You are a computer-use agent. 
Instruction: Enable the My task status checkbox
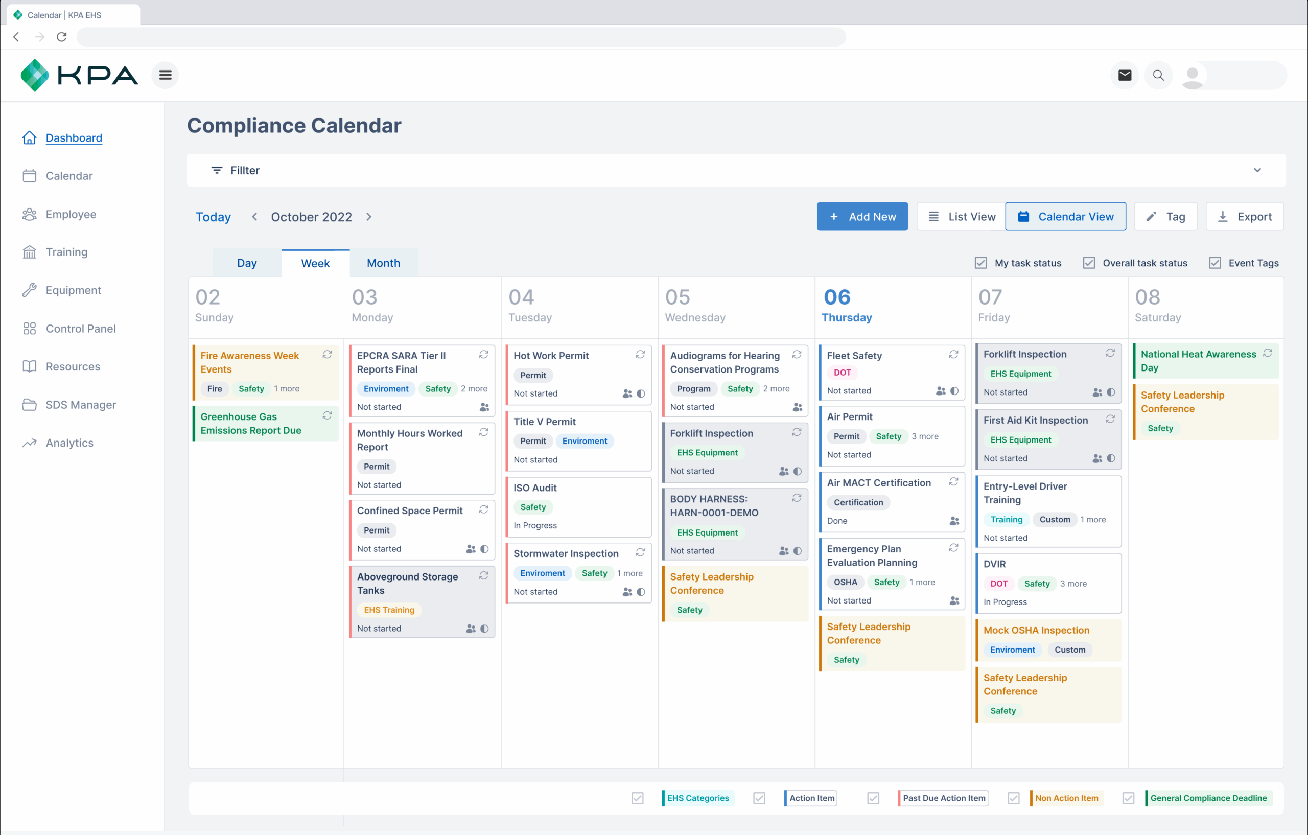click(980, 262)
